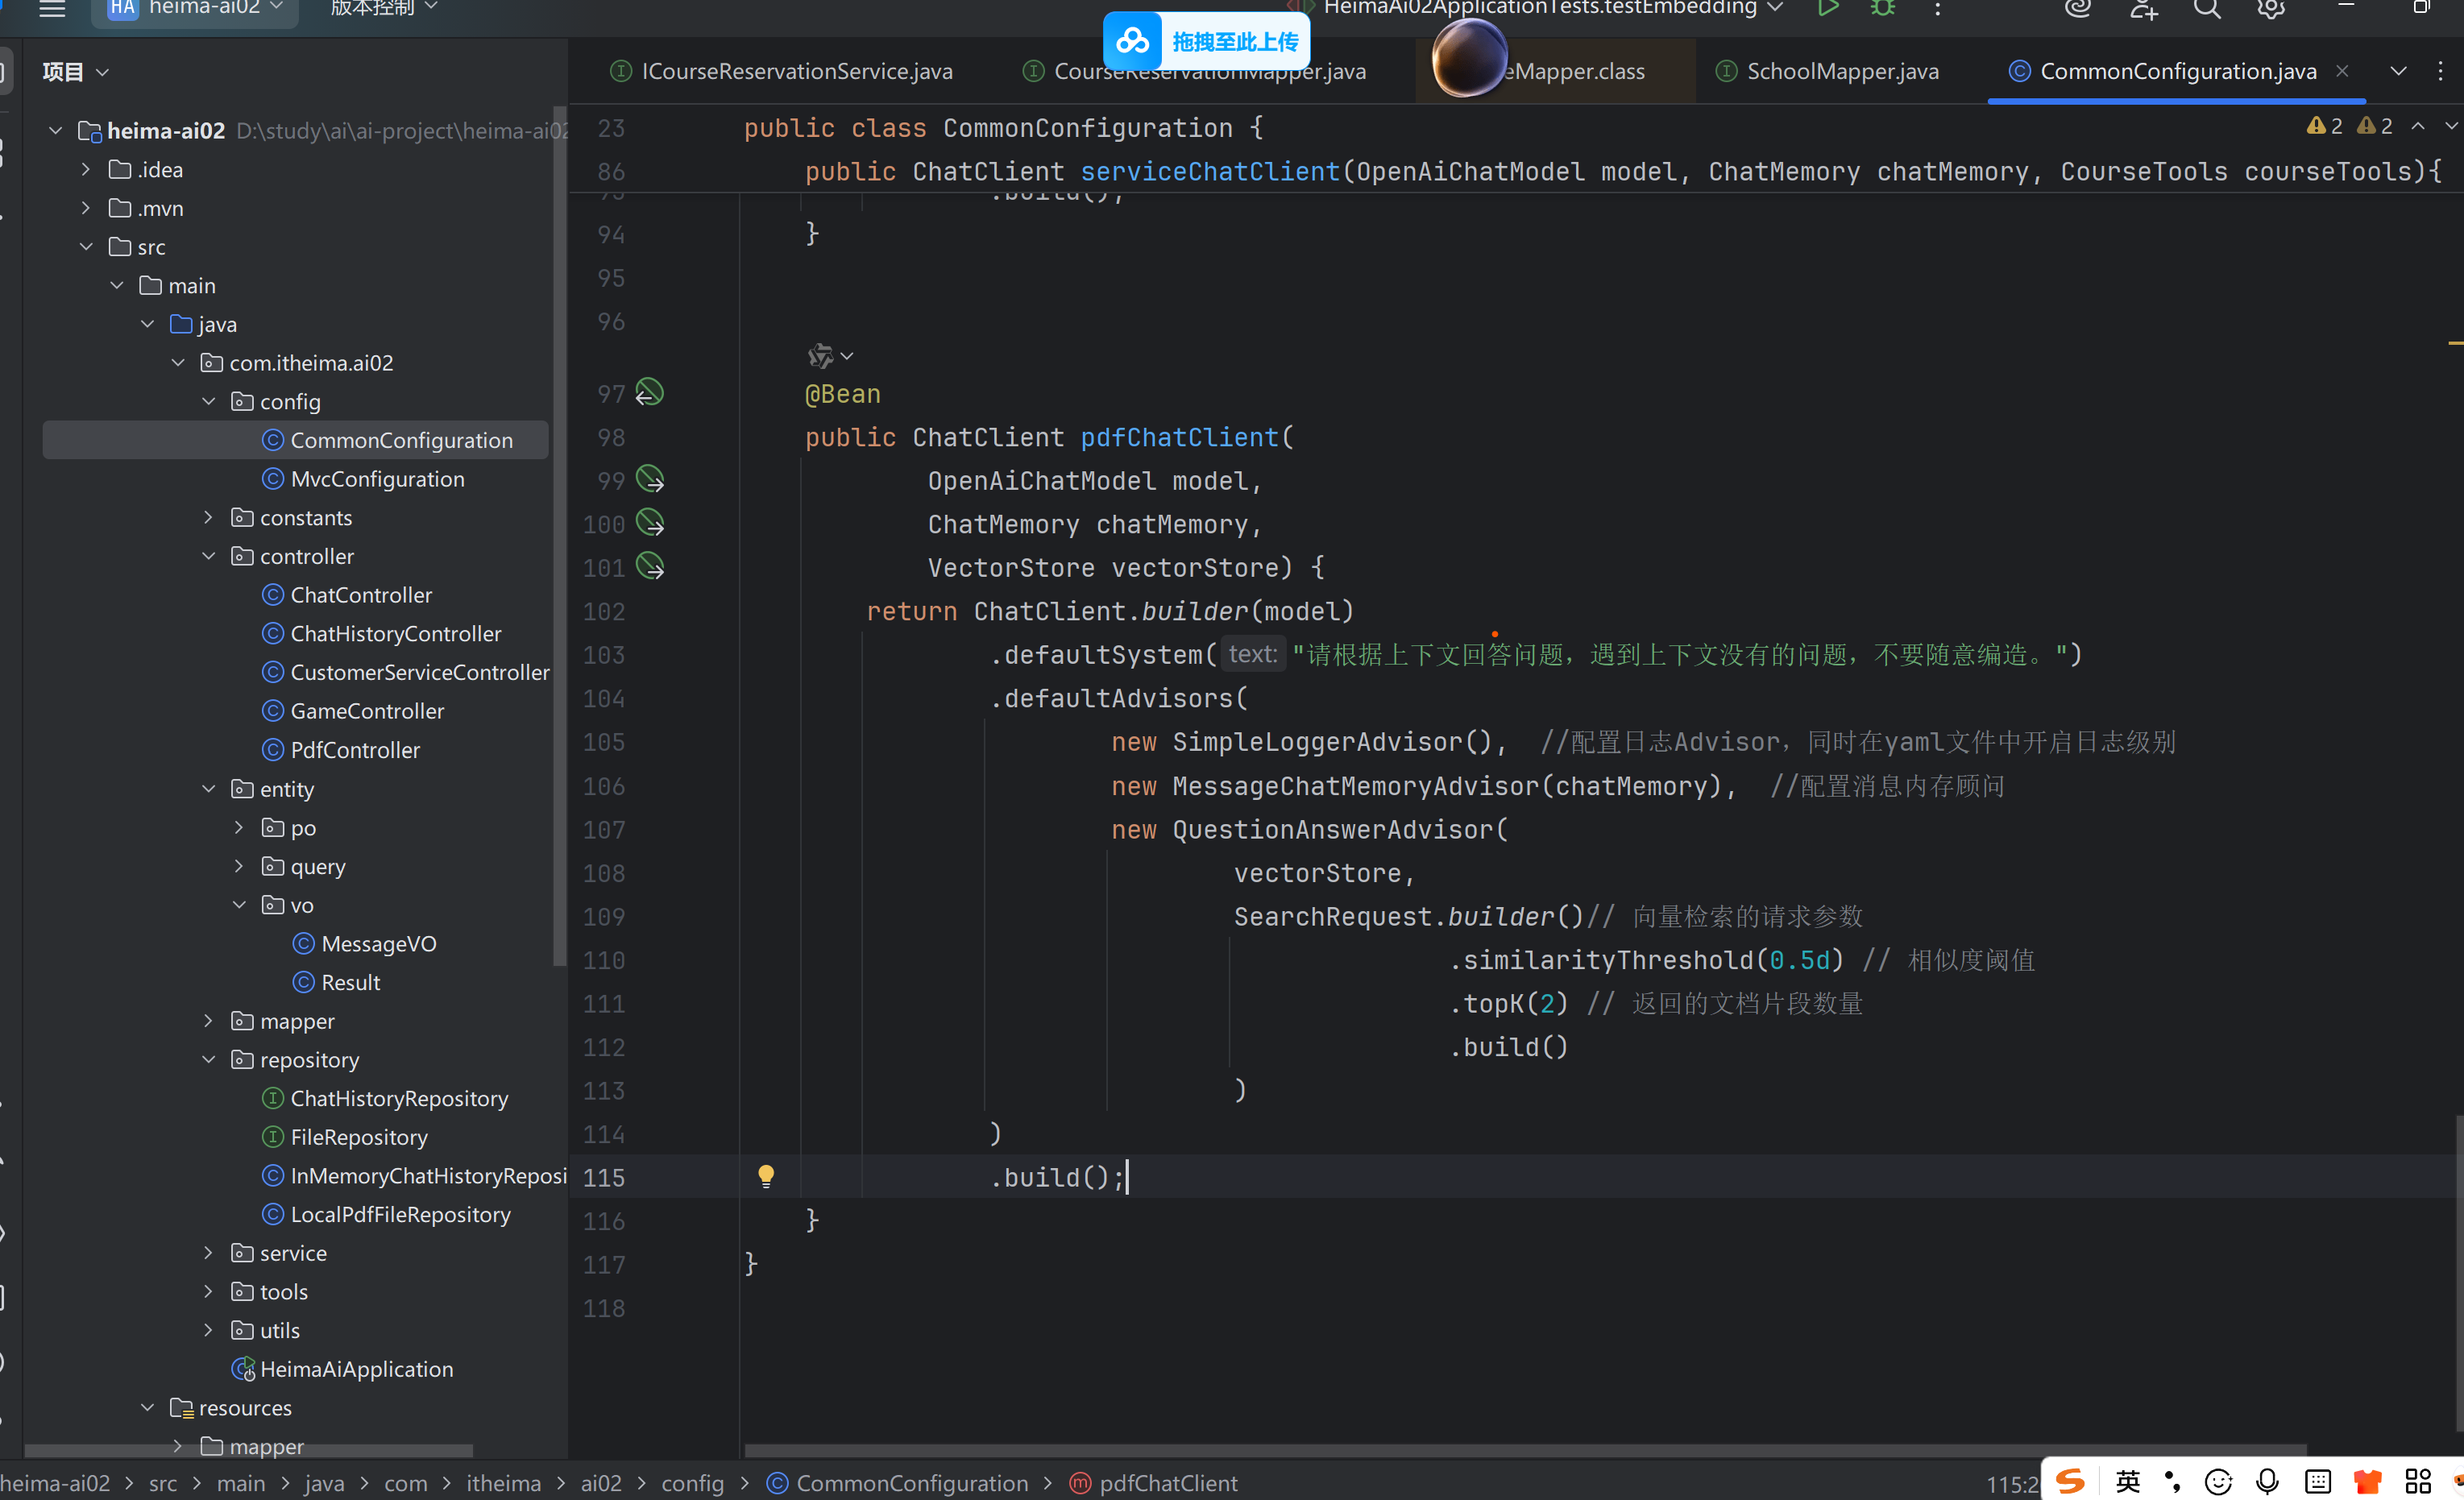Toggle microphone in the input method toolbar
2464x1500 pixels.
coord(2267,1481)
